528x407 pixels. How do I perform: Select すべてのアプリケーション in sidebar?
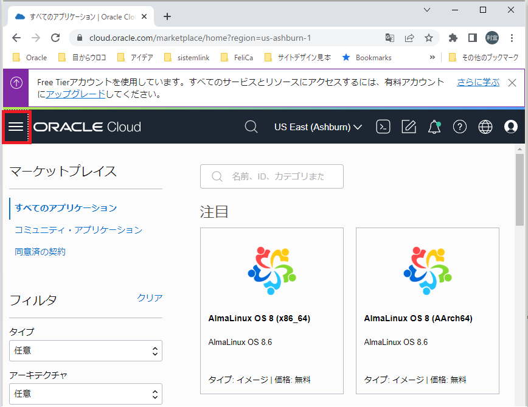click(x=66, y=208)
